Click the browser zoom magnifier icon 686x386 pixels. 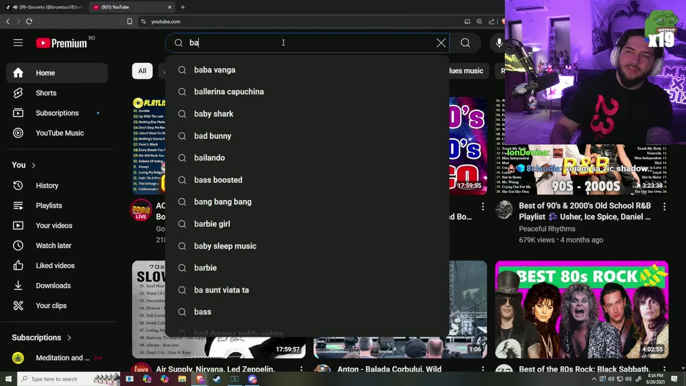pos(480,21)
